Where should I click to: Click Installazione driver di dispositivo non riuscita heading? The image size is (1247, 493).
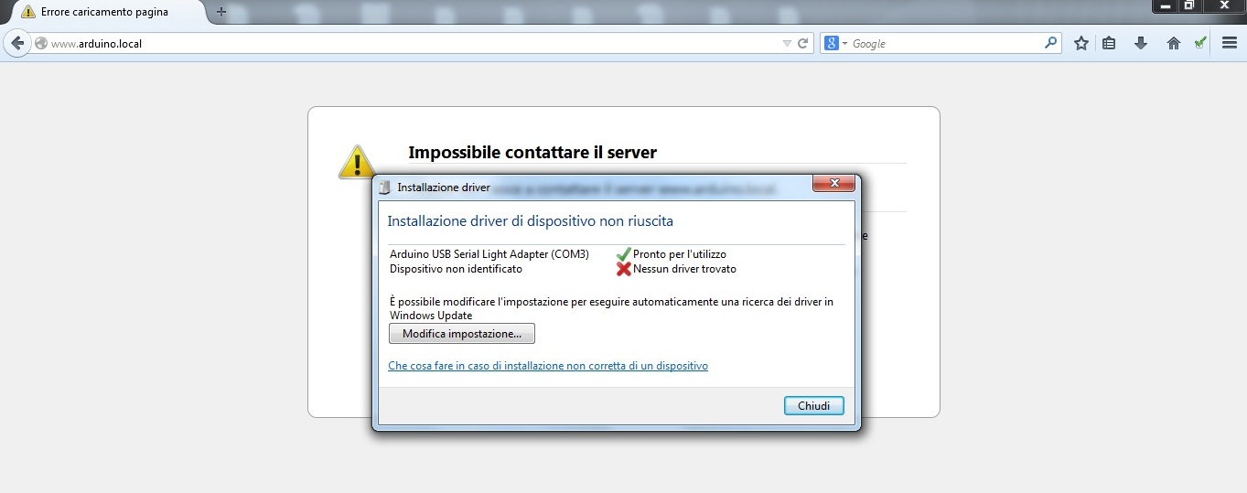click(531, 221)
